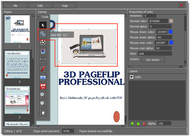The height and width of the screenshot is (139, 193).
Task: Toggle visibility eye of Link1 layer
Action: click(132, 77)
